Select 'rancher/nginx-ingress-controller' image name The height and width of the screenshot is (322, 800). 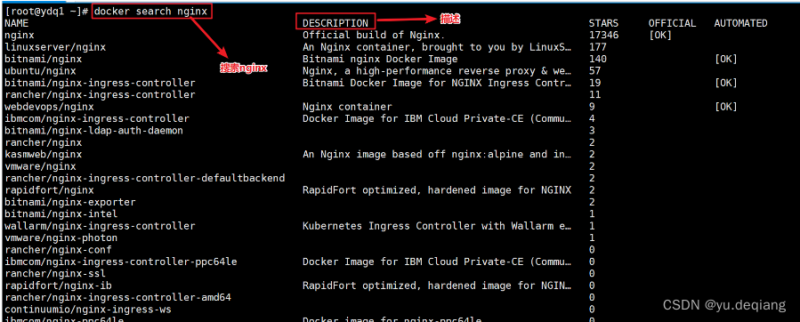coord(100,95)
